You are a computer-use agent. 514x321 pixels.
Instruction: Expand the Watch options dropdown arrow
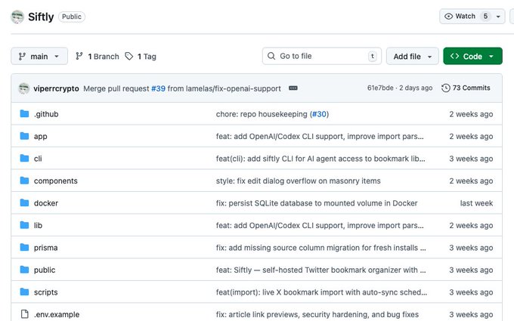tap(498, 17)
